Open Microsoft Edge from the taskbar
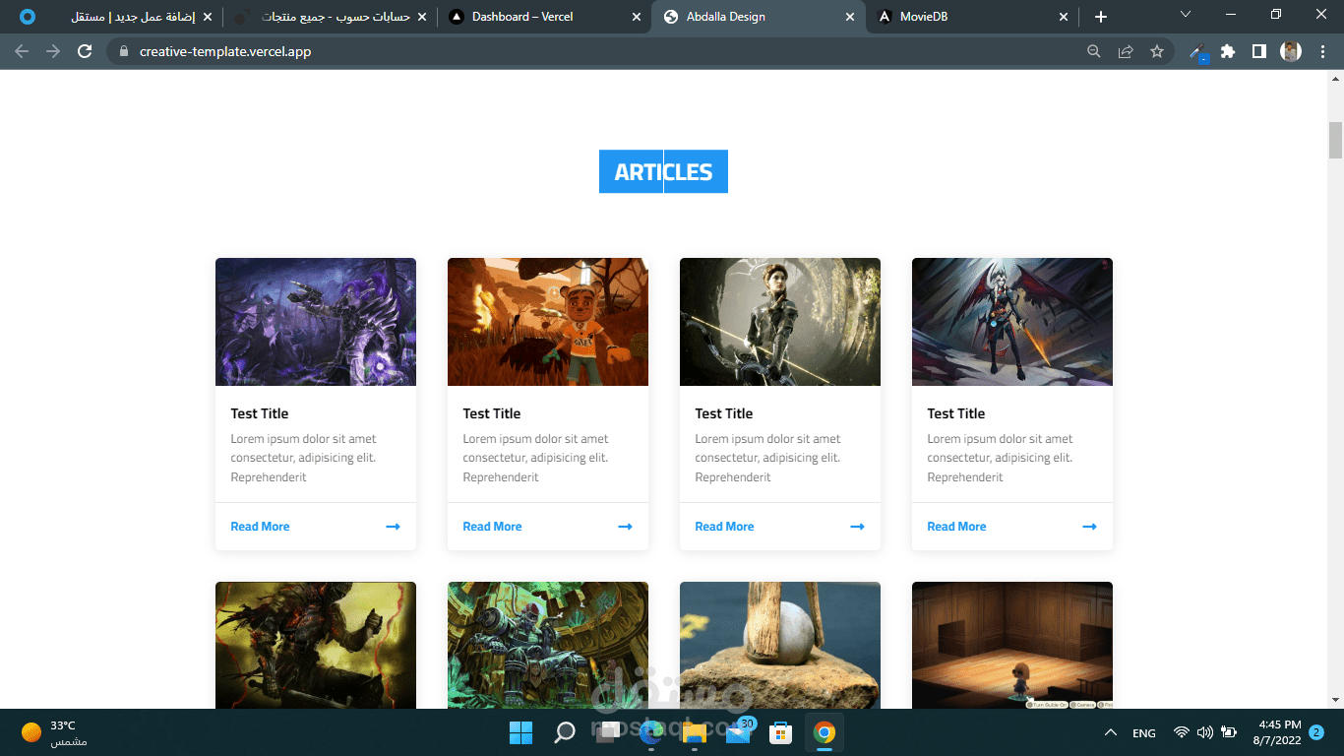This screenshot has width=1344, height=756. [x=651, y=732]
